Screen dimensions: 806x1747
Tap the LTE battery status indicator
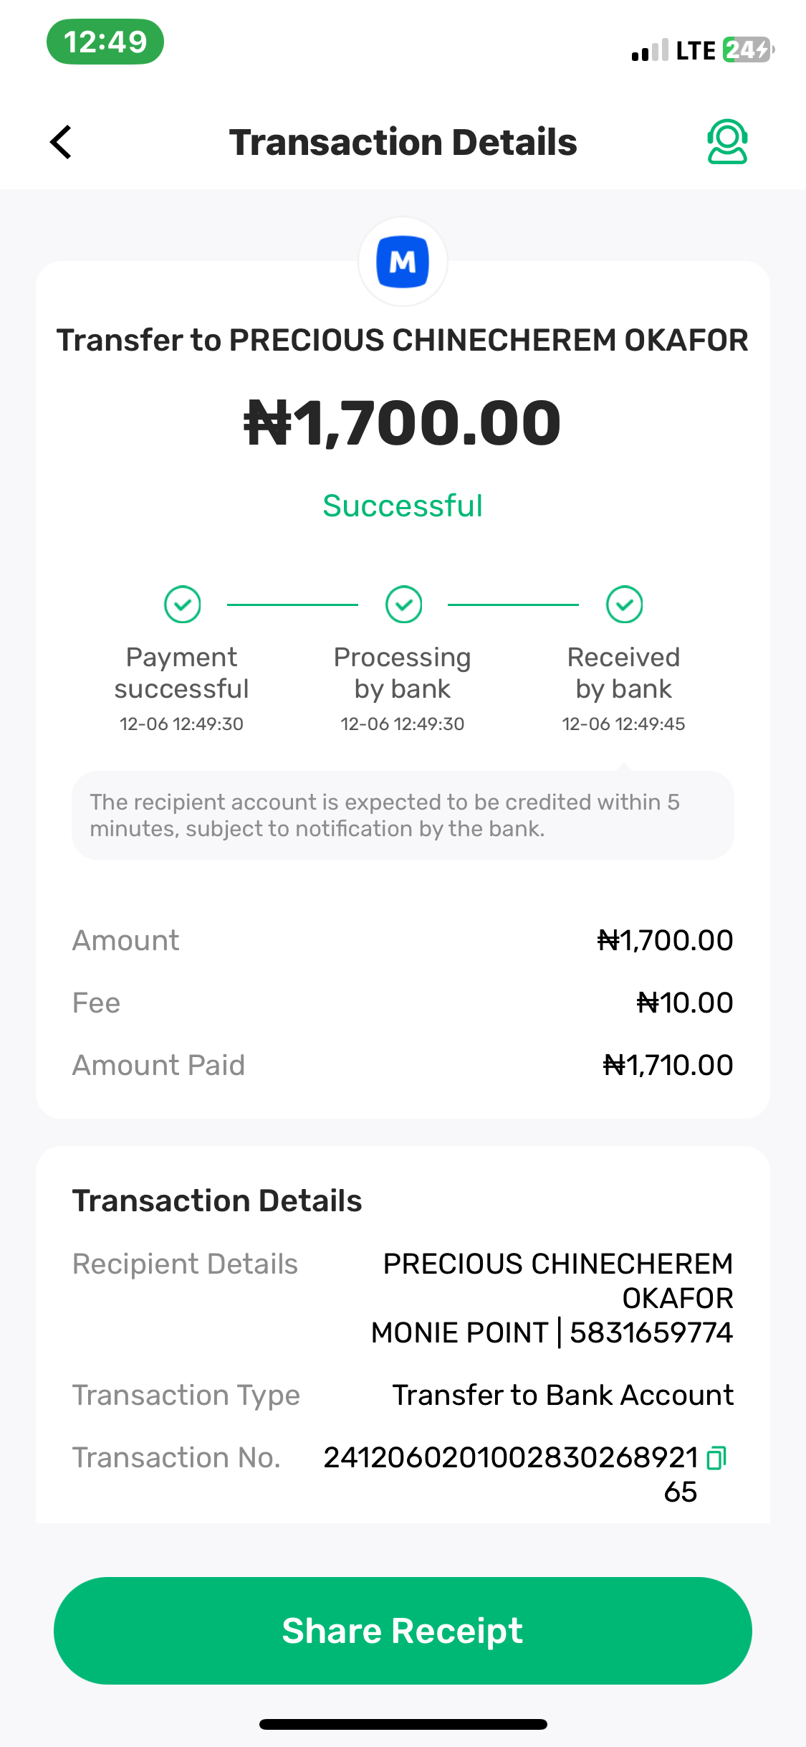coord(747,50)
